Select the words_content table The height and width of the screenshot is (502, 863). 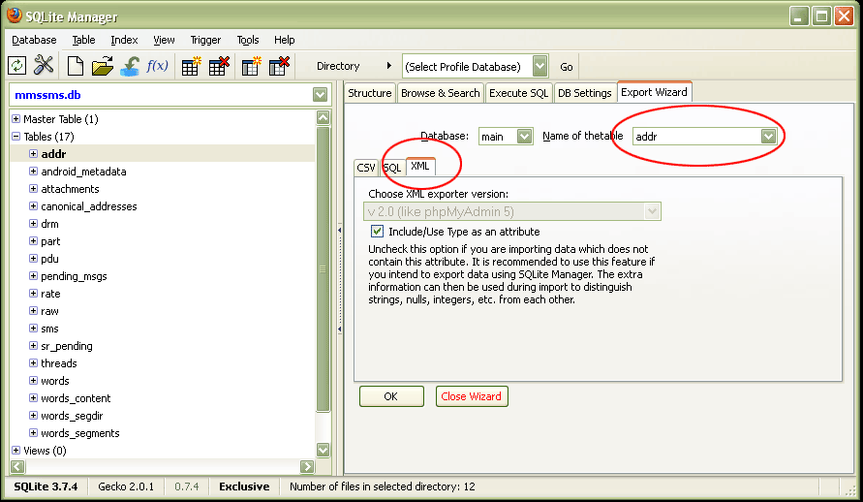76,398
